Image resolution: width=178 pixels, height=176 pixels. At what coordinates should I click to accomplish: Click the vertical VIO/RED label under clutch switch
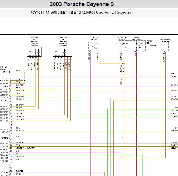[89, 57]
